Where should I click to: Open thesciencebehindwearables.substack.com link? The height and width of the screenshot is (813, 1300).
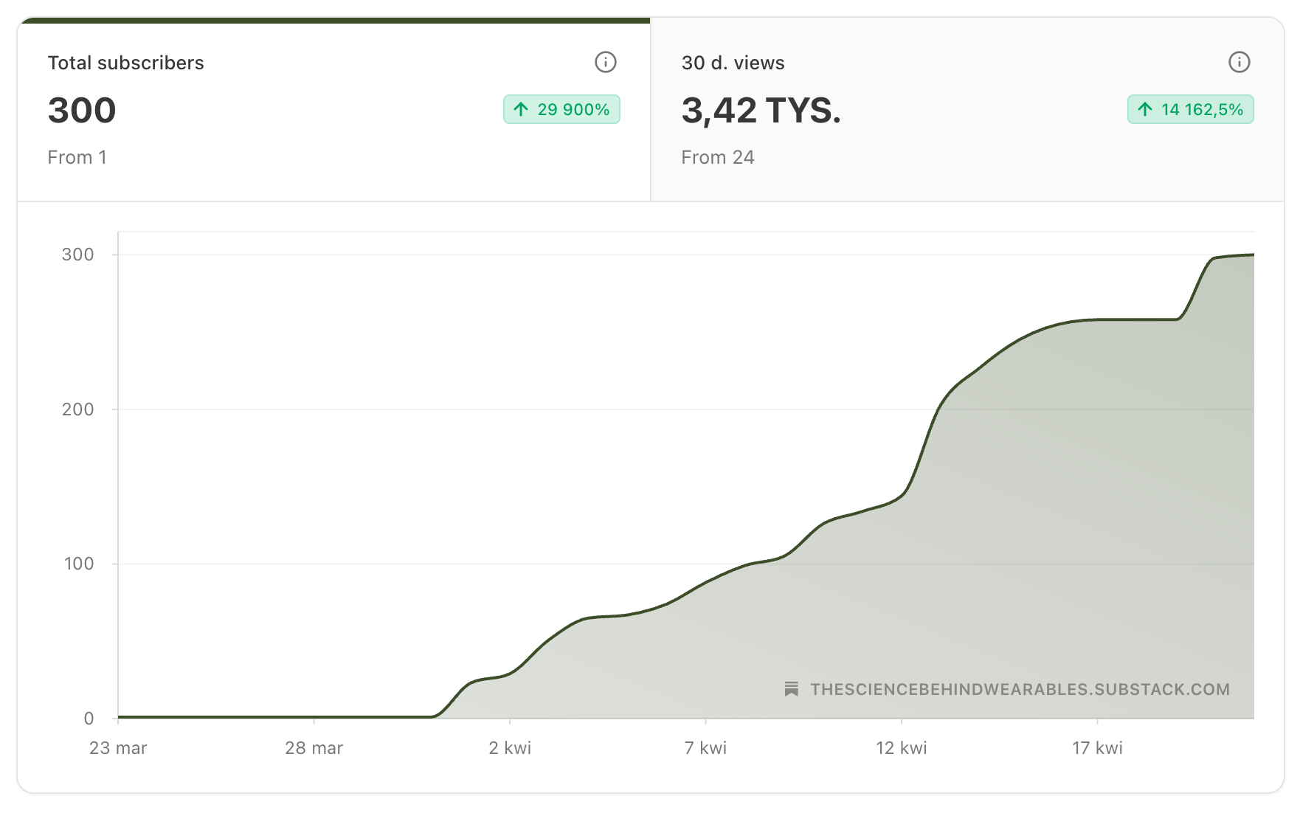coord(1020,689)
